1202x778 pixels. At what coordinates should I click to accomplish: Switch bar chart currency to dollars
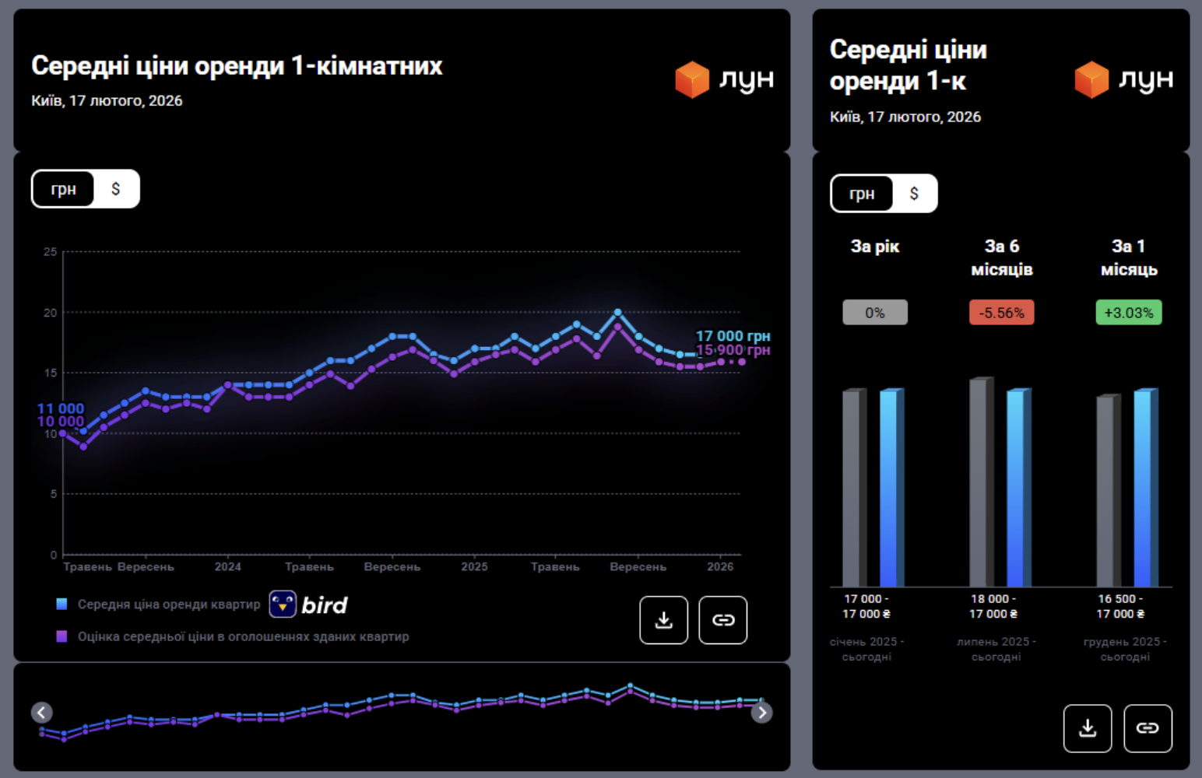coord(914,194)
